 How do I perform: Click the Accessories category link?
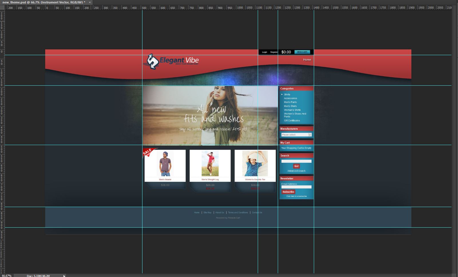point(290,98)
